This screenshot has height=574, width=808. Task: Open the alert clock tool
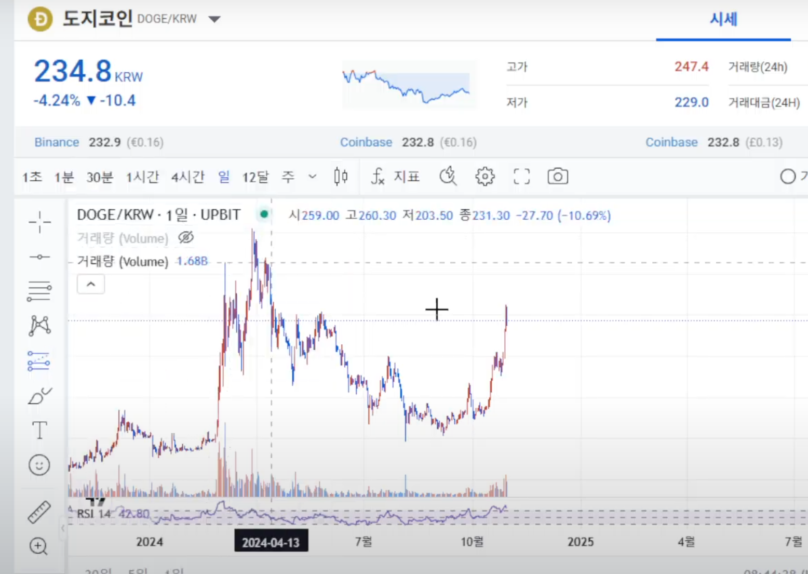pyautogui.click(x=448, y=177)
